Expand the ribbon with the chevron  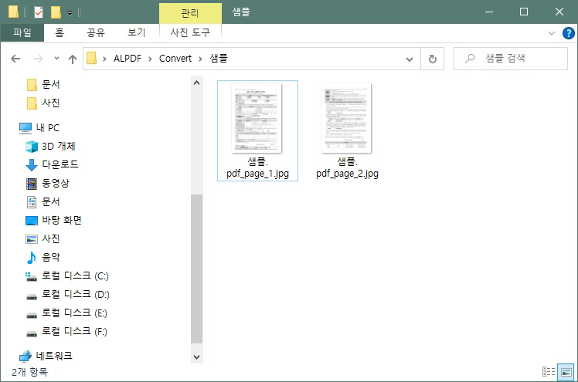click(x=552, y=33)
